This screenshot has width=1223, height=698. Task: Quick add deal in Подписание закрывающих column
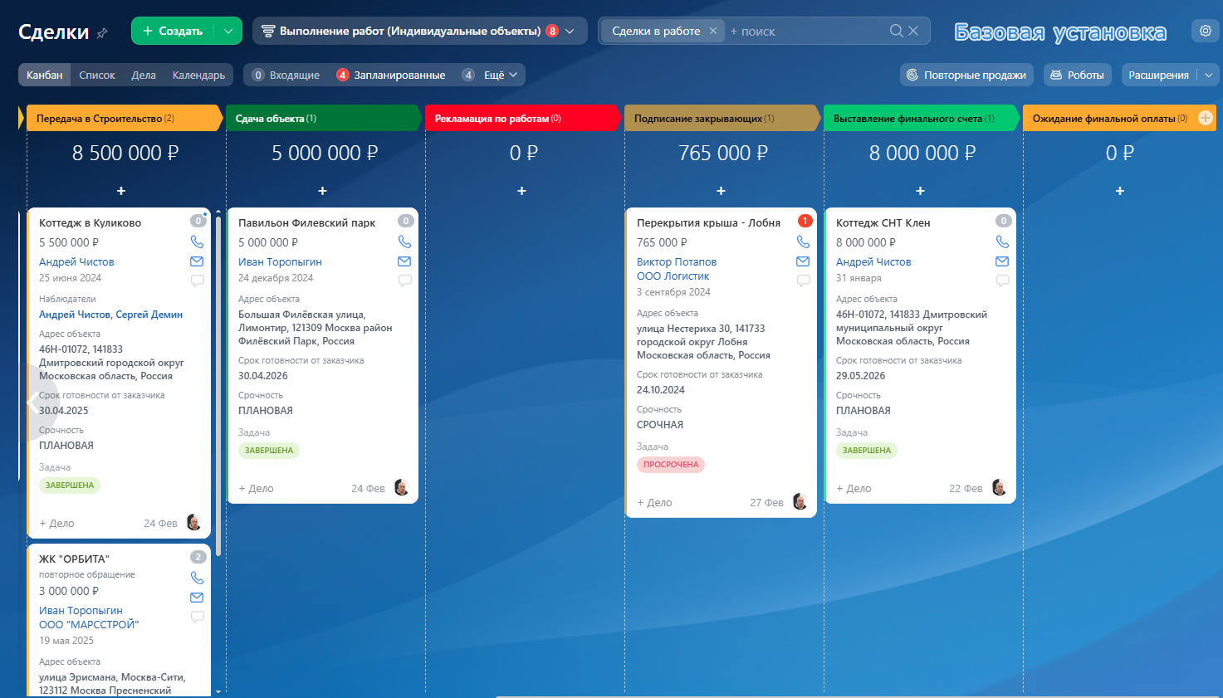coord(721,191)
